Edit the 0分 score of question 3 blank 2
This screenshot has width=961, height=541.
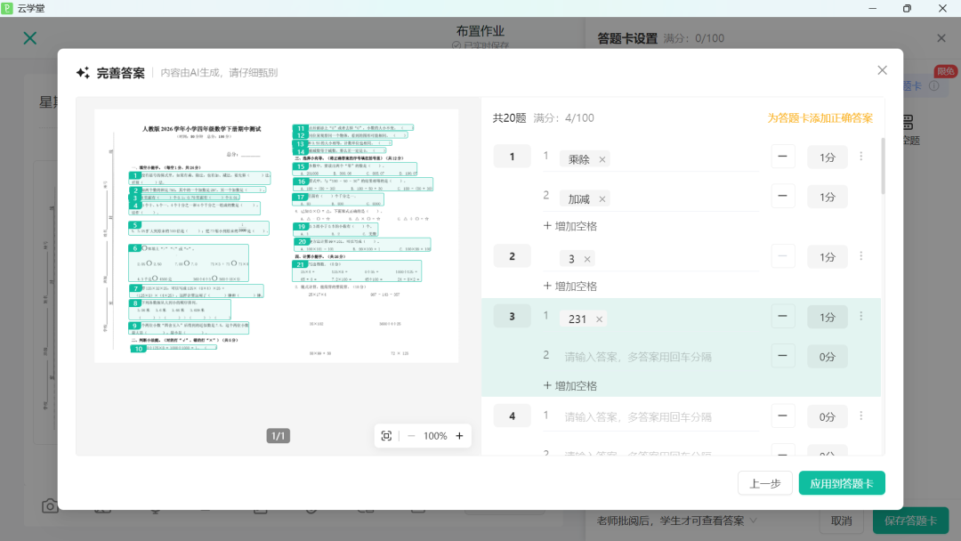click(828, 357)
